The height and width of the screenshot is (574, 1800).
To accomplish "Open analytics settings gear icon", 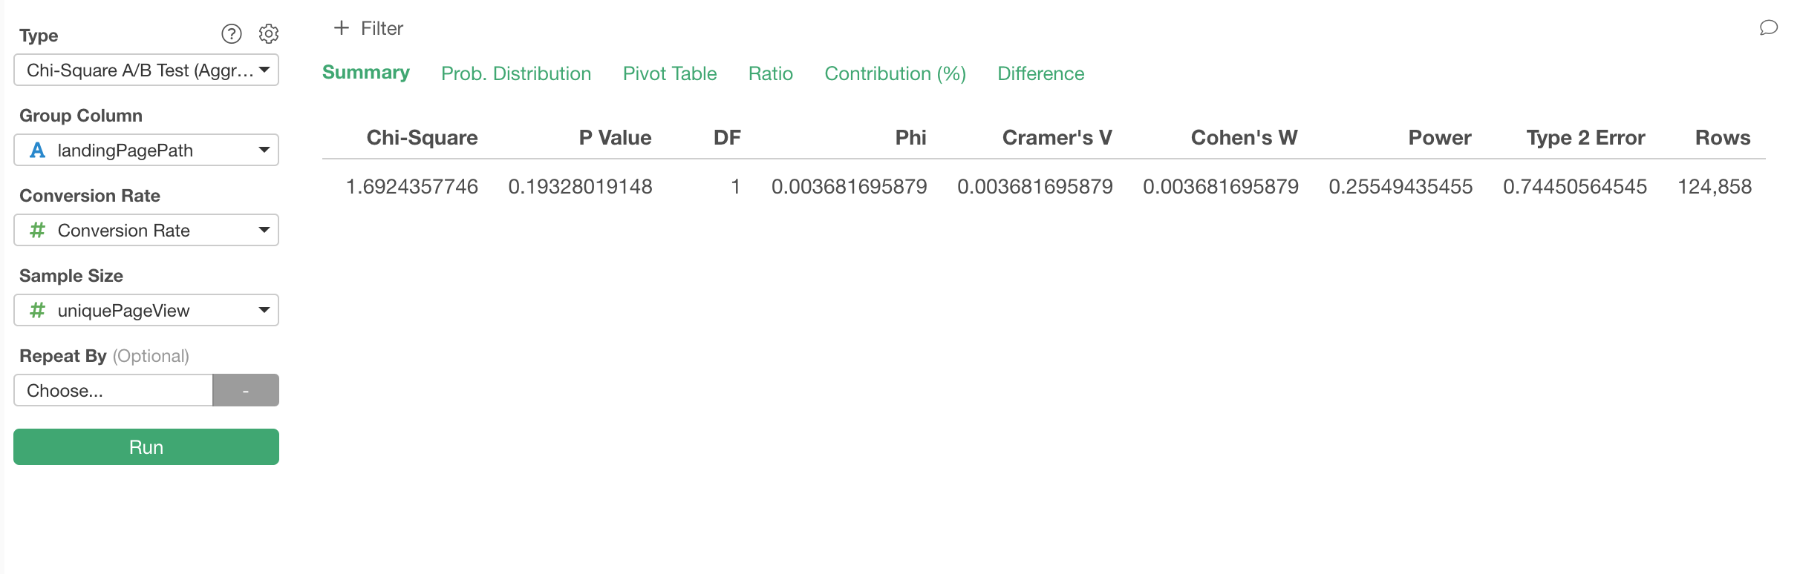I will (268, 34).
